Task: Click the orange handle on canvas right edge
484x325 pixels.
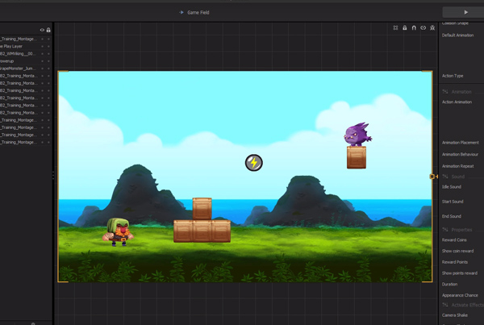Action: pos(432,177)
